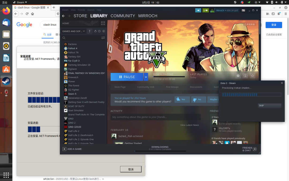Toggle ready-to-play filter icon
Viewport: 289px width, 181px height.
click(x=104, y=31)
